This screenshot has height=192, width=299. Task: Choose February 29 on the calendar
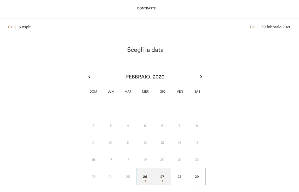click(x=197, y=177)
